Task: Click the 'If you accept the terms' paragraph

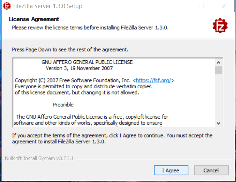Action: (x=112, y=138)
